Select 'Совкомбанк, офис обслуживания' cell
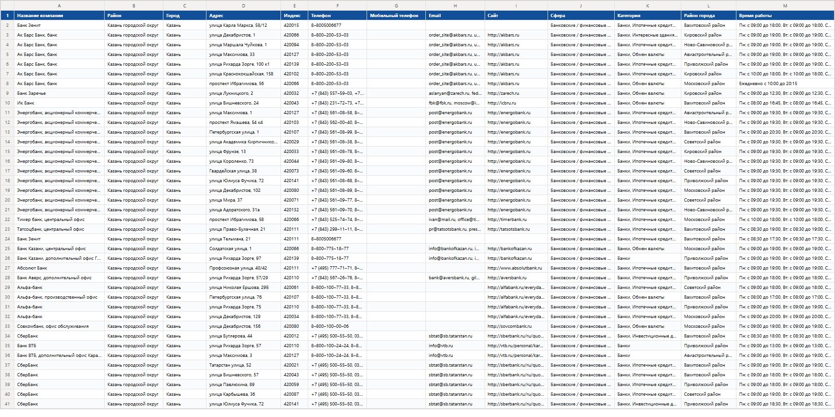Viewport: 835px width, 417px height. (x=59, y=326)
